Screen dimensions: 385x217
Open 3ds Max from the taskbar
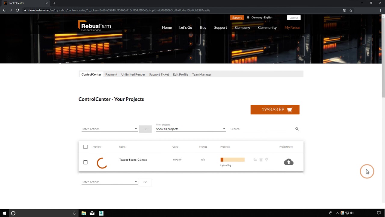pos(101,213)
